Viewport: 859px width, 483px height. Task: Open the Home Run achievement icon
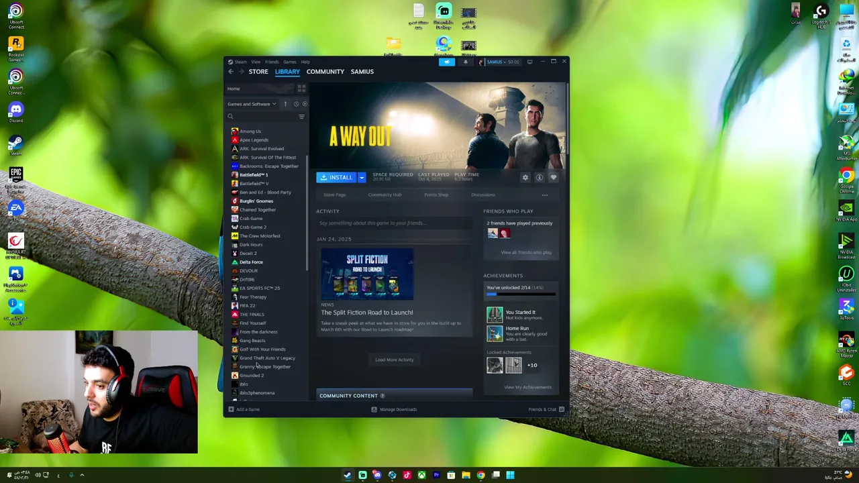(495, 334)
